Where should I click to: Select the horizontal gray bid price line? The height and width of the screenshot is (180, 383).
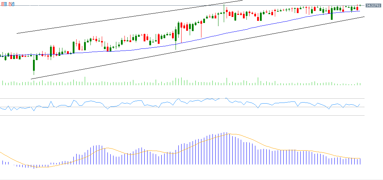tap(106, 6)
